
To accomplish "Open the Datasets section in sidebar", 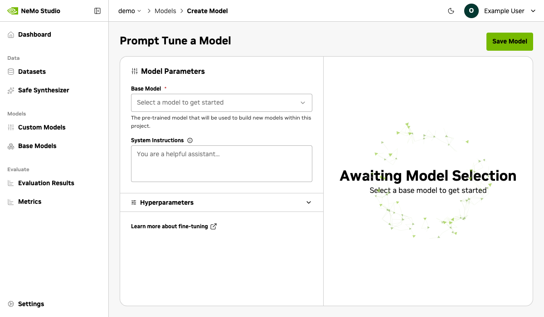I will point(32,72).
